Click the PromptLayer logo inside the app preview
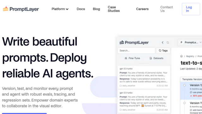 click(x=134, y=42)
